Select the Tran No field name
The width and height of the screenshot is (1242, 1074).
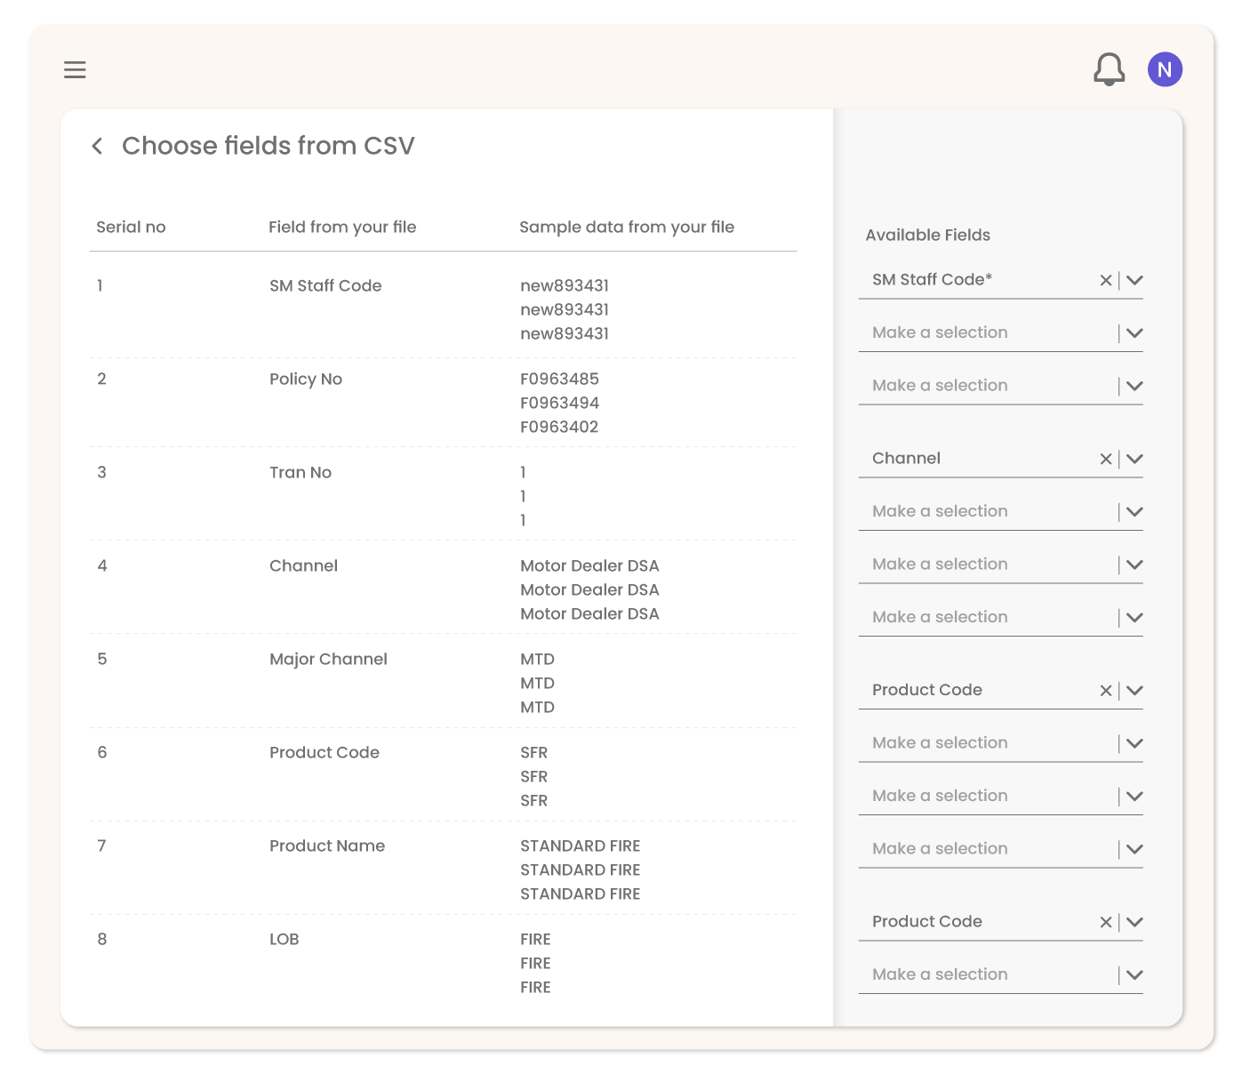click(x=300, y=472)
